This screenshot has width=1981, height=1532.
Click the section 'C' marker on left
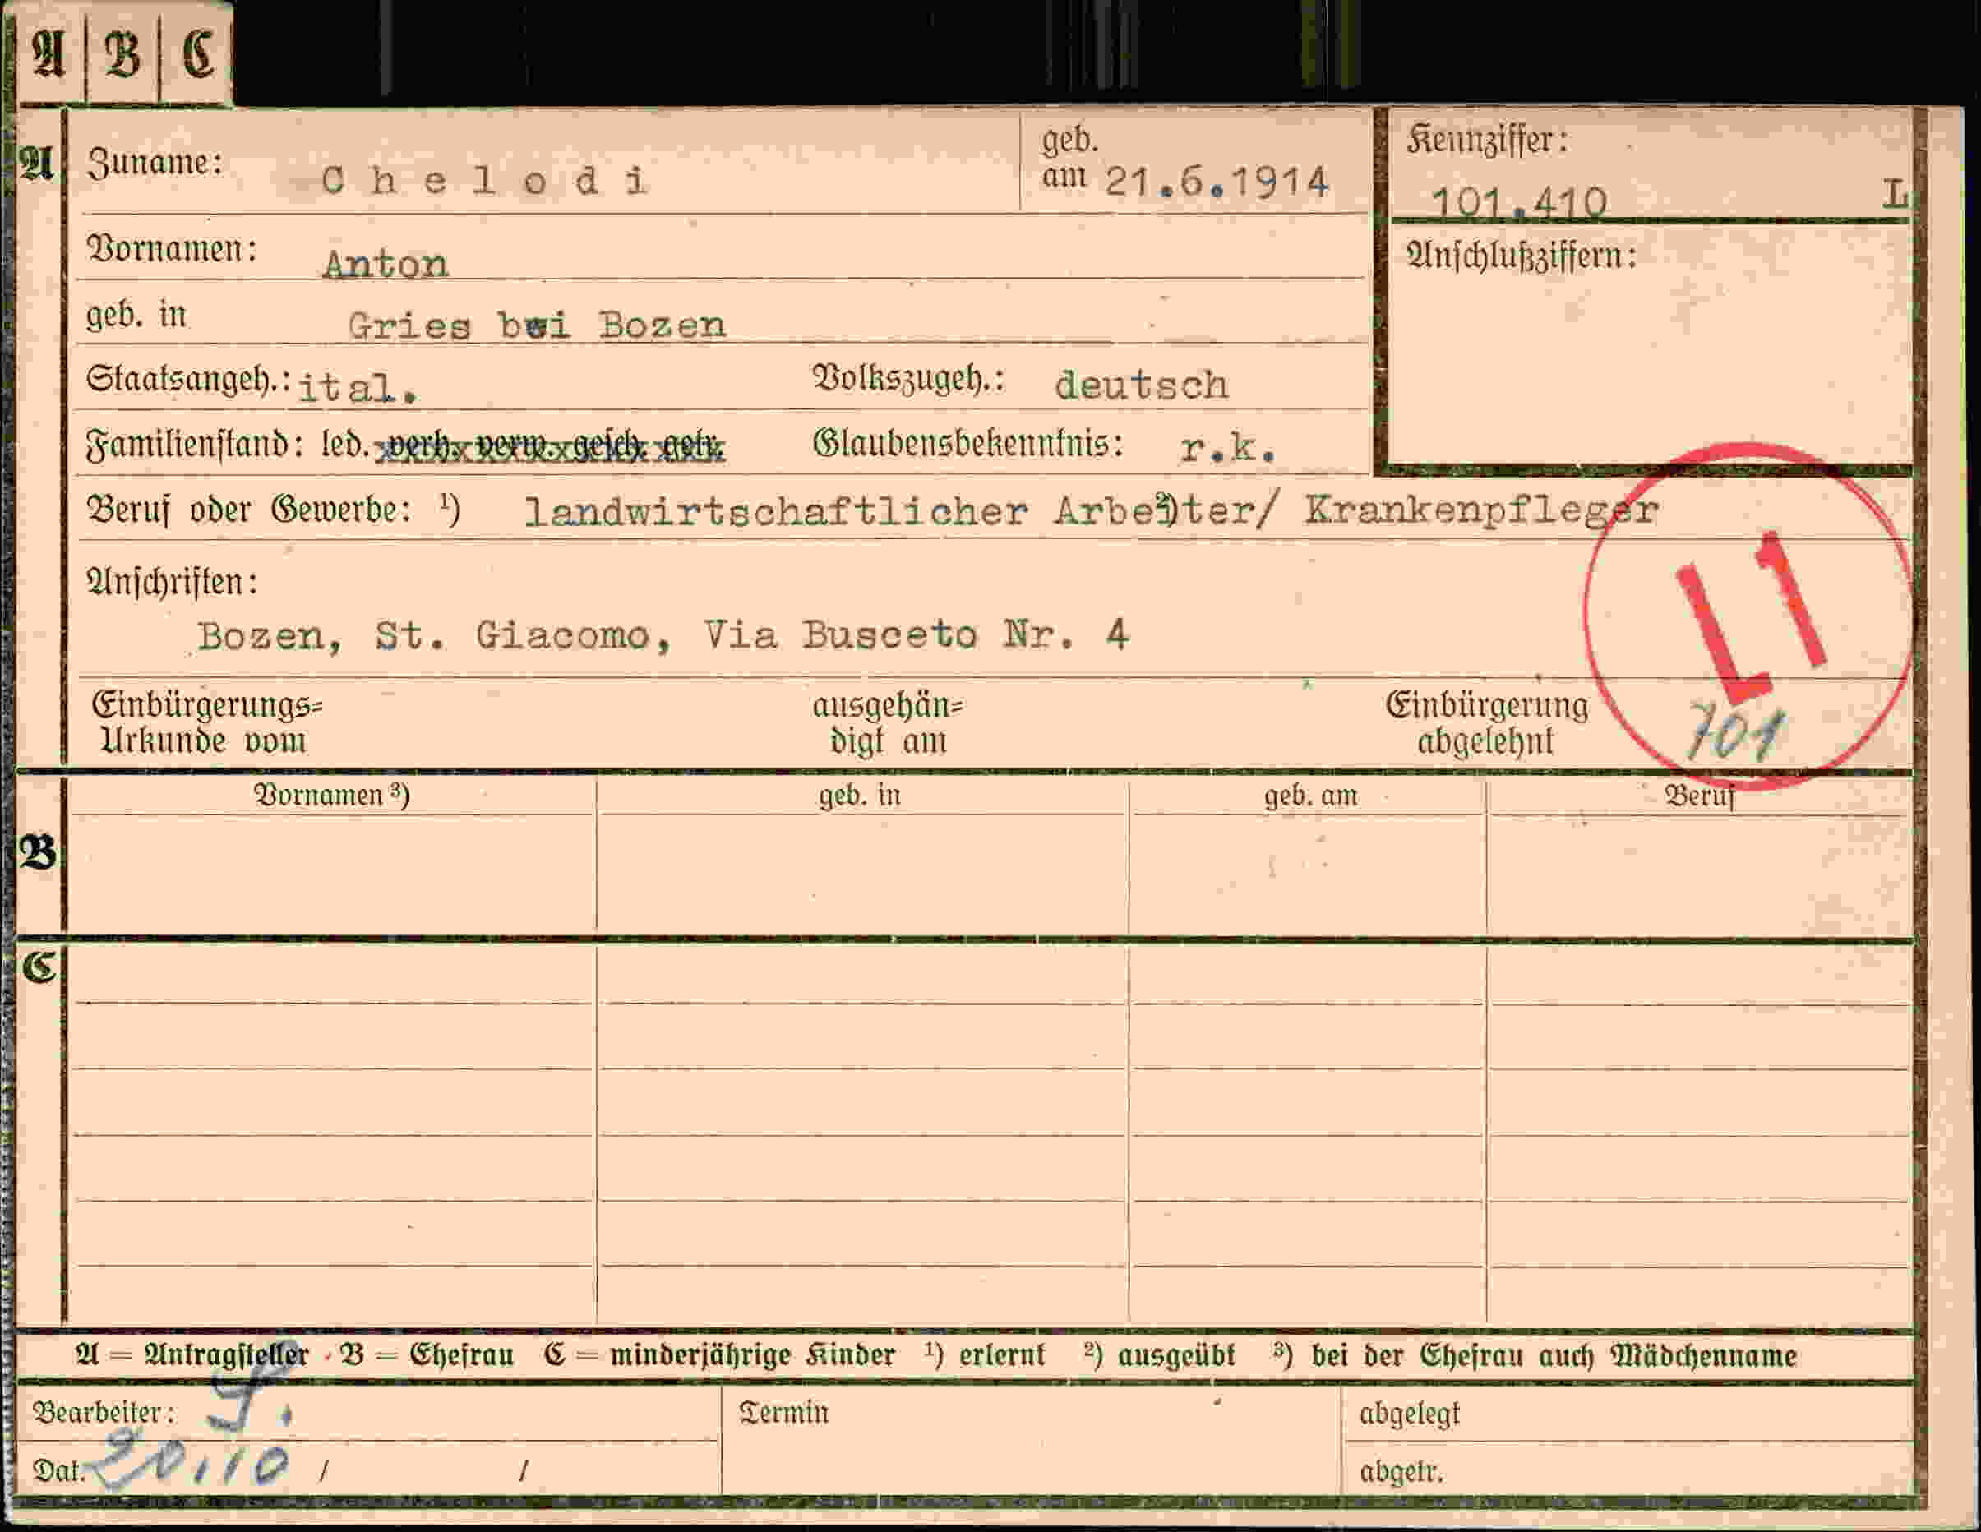(38, 967)
